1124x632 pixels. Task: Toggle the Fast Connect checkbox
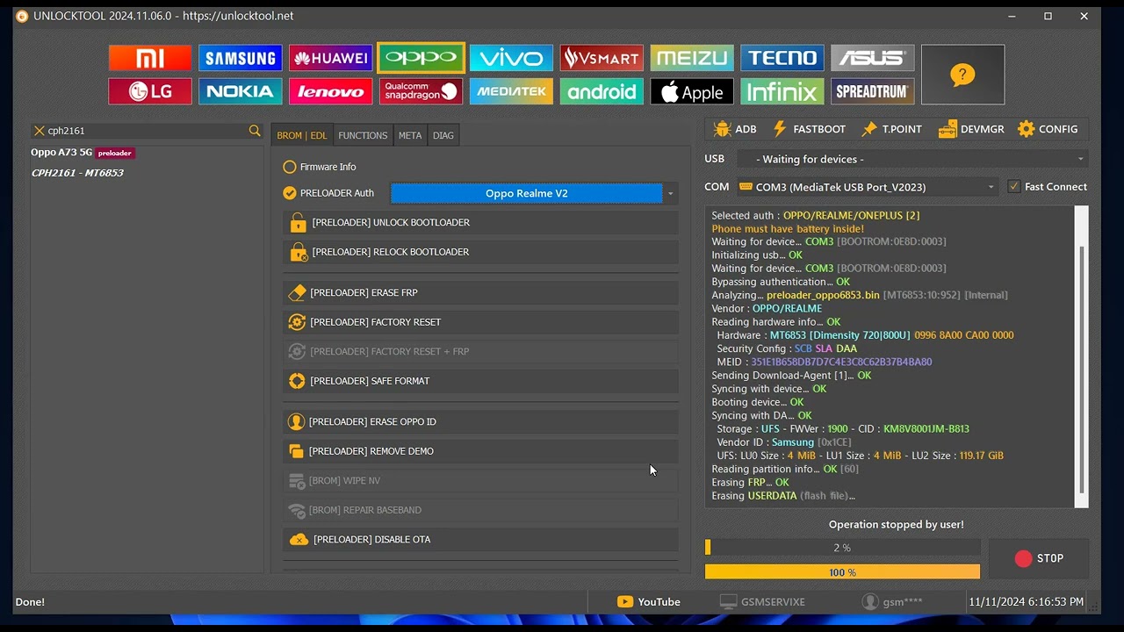(1014, 187)
